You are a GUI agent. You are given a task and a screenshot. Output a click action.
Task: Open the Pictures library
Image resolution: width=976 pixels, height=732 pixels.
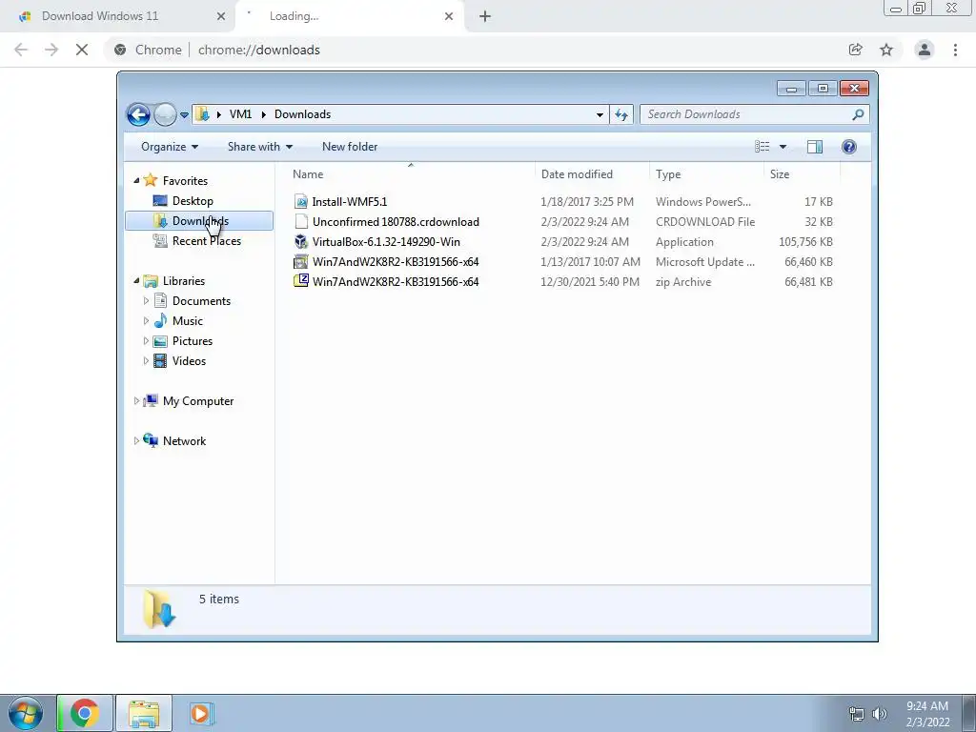coord(193,341)
